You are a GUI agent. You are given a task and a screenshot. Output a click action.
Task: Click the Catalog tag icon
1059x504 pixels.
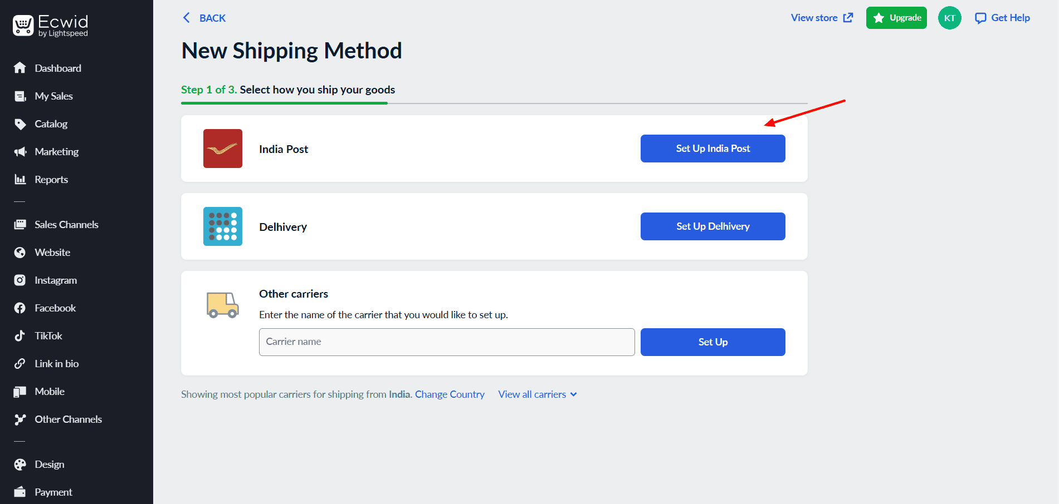click(20, 124)
